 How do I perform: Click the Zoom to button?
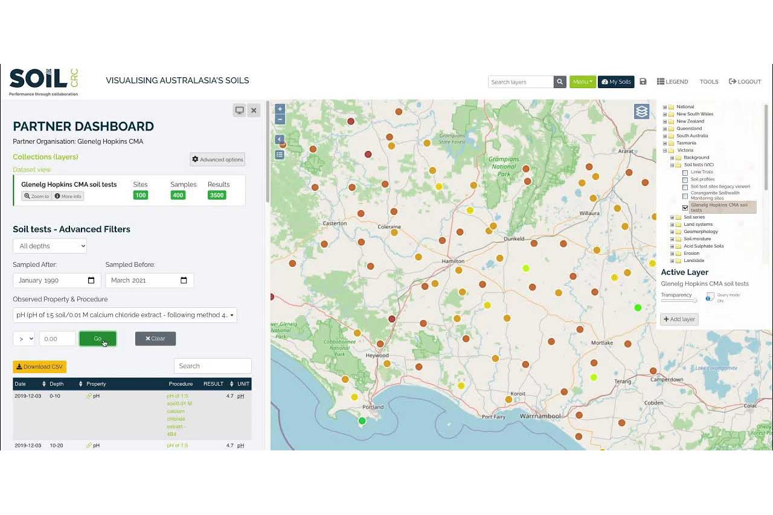(x=36, y=196)
